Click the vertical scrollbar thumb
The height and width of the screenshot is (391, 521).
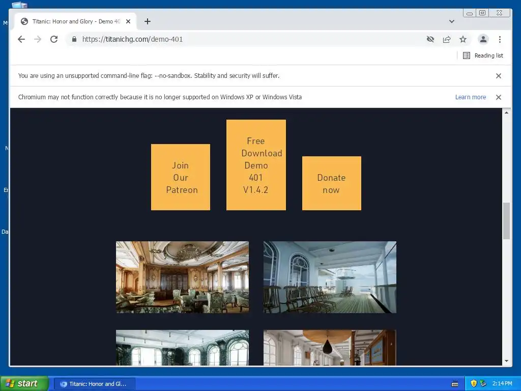click(x=506, y=221)
